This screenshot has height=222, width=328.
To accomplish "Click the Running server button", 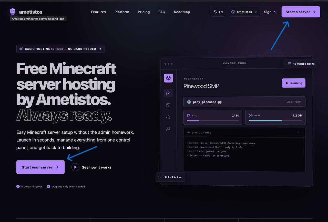I will pos(294,83).
